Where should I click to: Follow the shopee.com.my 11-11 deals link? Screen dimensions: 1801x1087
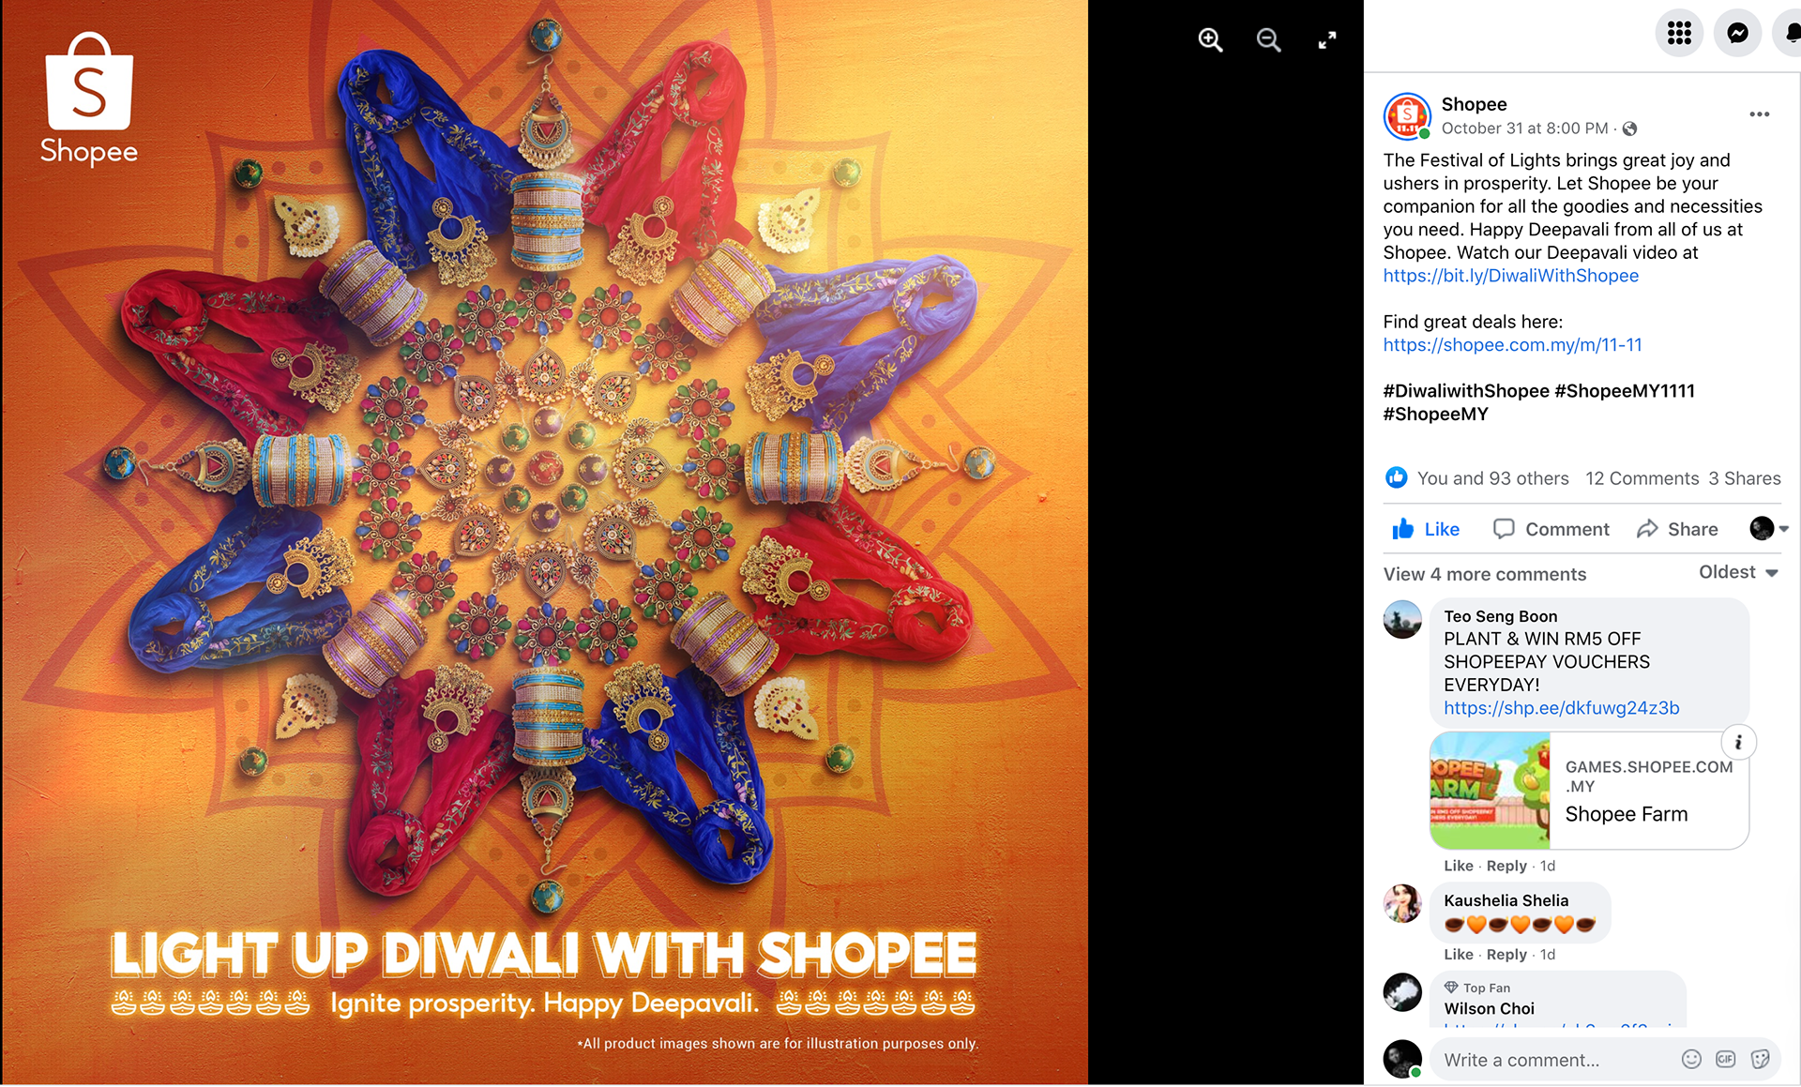[x=1513, y=345]
